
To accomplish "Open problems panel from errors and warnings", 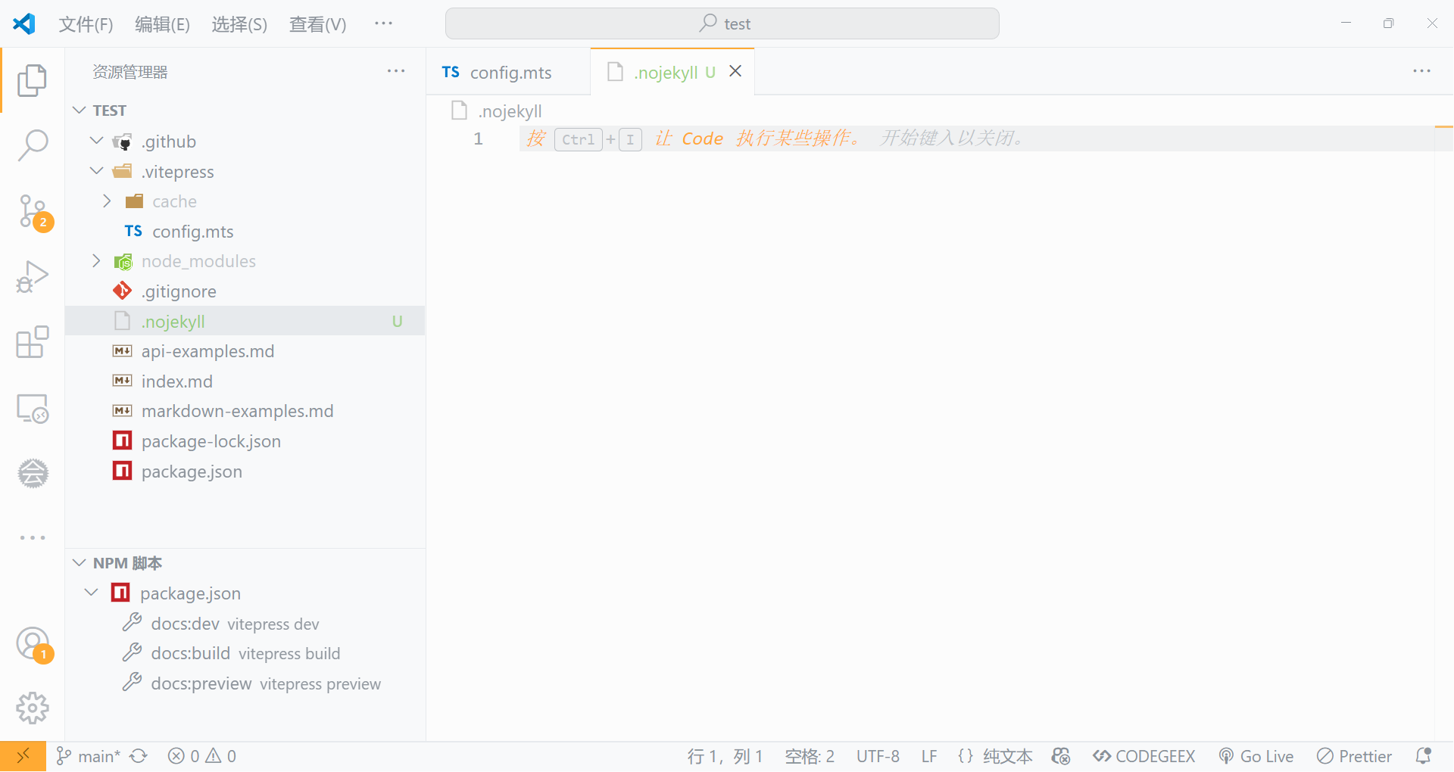I will pyautogui.click(x=202, y=756).
